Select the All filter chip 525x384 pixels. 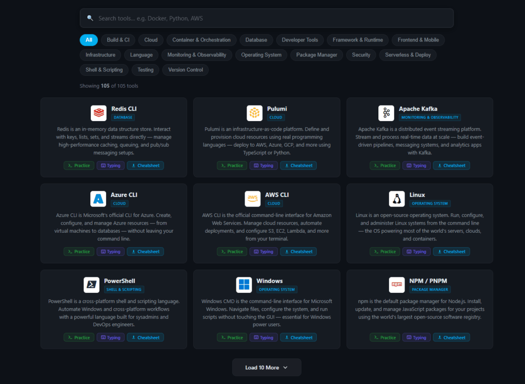pyautogui.click(x=89, y=40)
